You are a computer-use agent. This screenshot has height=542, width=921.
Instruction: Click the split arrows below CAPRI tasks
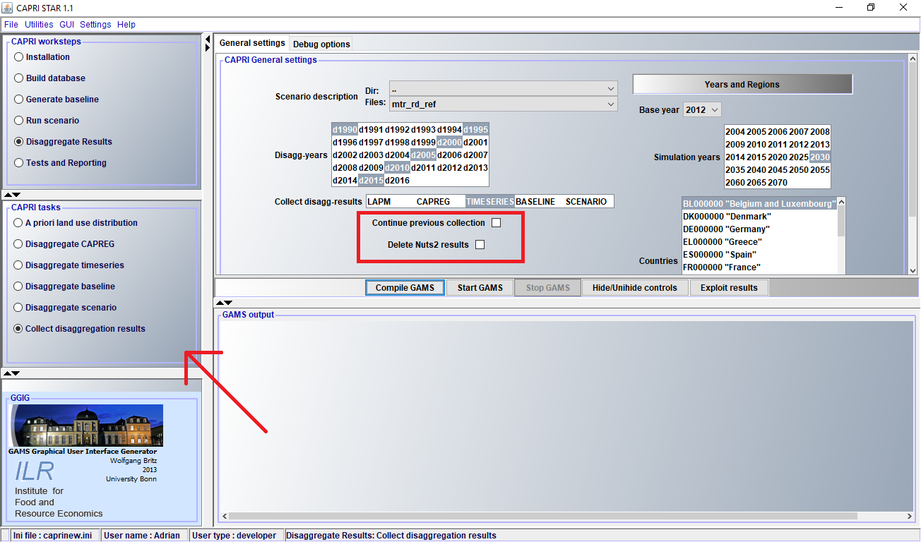[12, 373]
